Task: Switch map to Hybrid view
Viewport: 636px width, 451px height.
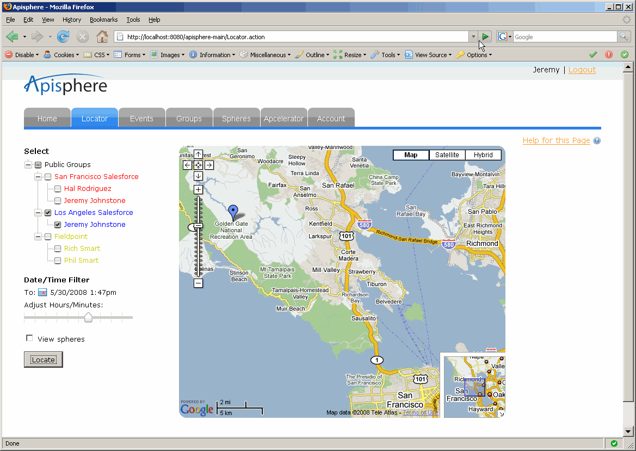Action: tap(483, 155)
